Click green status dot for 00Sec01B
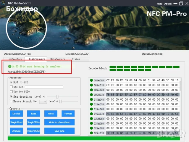This screenshot has width=189, height=142. [91, 85]
